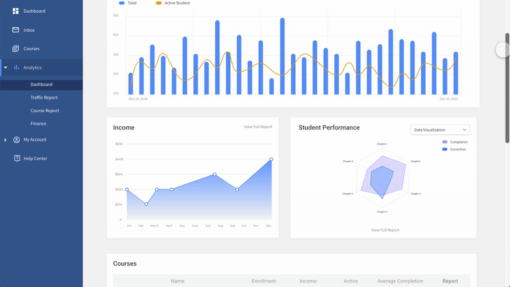Click the Chapter 1 radar label

coord(382,144)
